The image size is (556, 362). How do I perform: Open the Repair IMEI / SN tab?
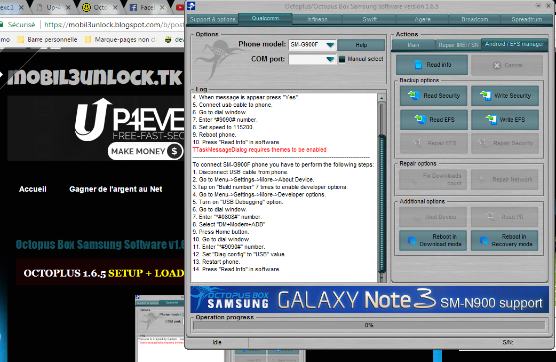458,45
